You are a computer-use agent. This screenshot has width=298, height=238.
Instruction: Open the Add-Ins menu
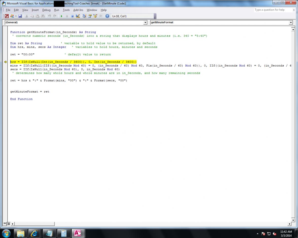pos(78,10)
